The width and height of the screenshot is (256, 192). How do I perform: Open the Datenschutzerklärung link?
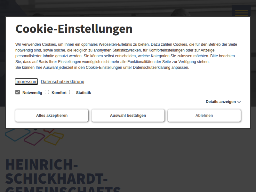click(62, 82)
